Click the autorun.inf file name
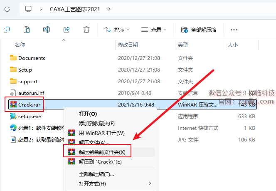The image size is (276, 191). (31, 93)
